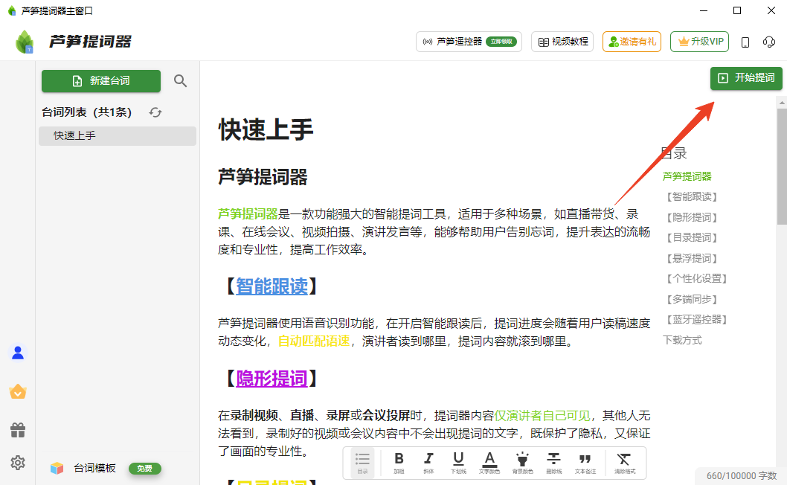Click the green 仅演讲者自己可见 text
Screen dimensions: 787x485
[x=542, y=416]
